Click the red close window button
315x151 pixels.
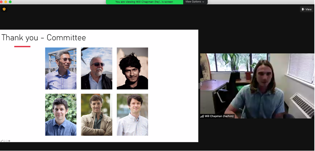pos(1,2)
